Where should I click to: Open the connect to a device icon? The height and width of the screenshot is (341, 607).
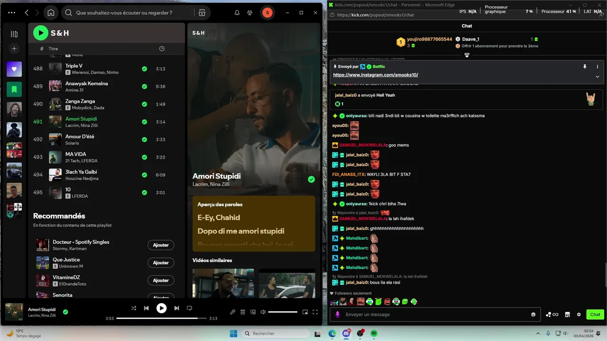(253, 312)
